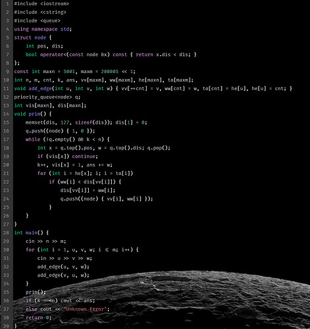Image resolution: width=310 pixels, height=329 pixels.
Task: Click 'for (int i = he[x]; i; i = to[i])' loop
Action: click(x=85, y=174)
